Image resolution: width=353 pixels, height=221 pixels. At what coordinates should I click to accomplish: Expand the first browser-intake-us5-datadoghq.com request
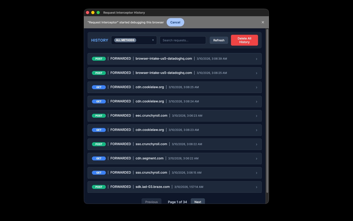[x=256, y=59]
